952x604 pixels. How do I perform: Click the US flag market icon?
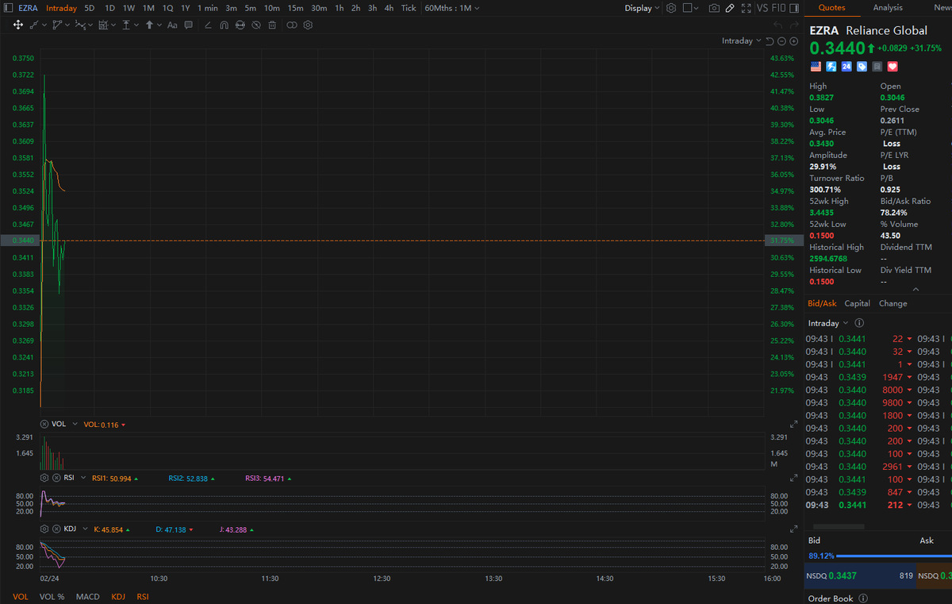click(816, 67)
